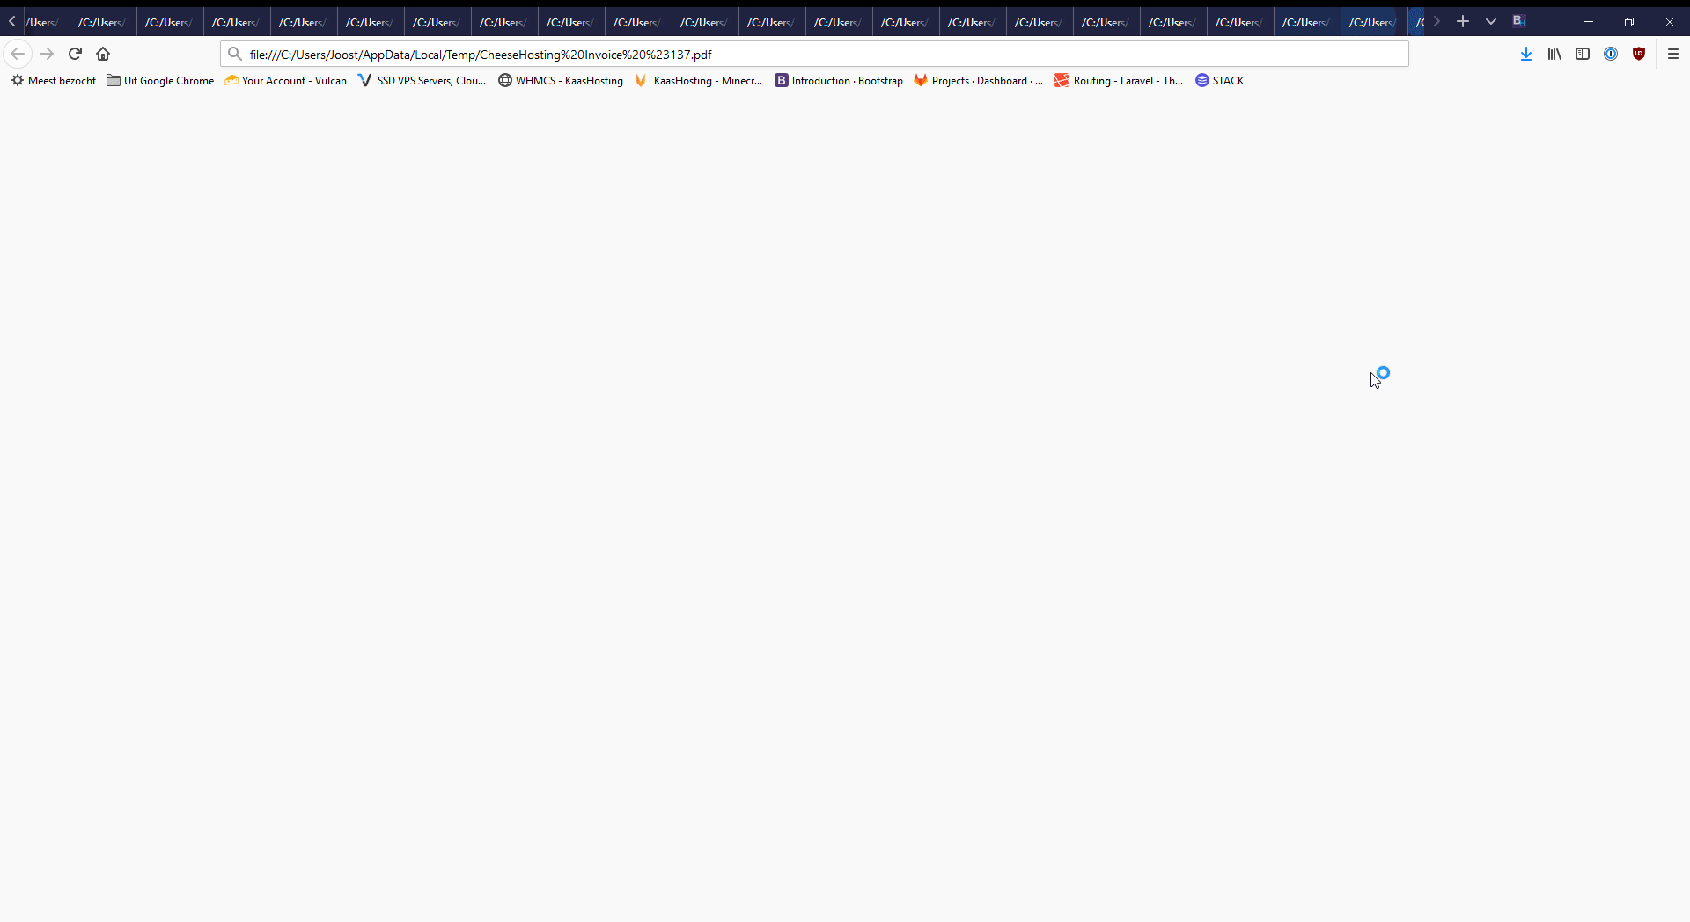Go to the Firefox home page
Viewport: 1690px width, 922px height.
coord(103,54)
